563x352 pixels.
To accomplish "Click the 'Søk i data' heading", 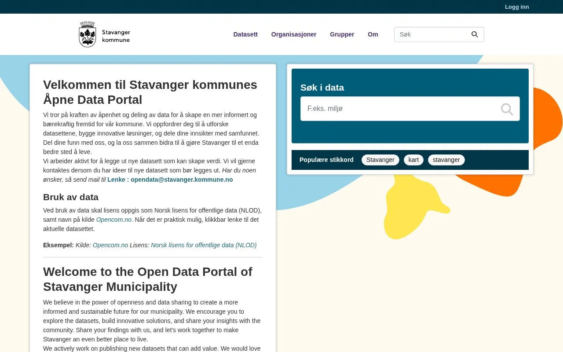I will click(x=322, y=88).
